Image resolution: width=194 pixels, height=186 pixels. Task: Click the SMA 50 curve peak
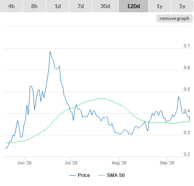coord(102,98)
